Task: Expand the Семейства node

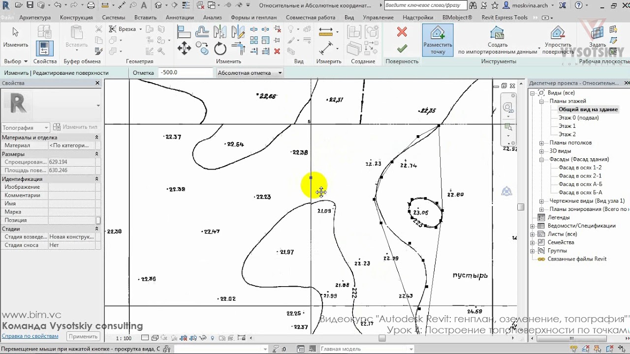Action: [x=533, y=243]
